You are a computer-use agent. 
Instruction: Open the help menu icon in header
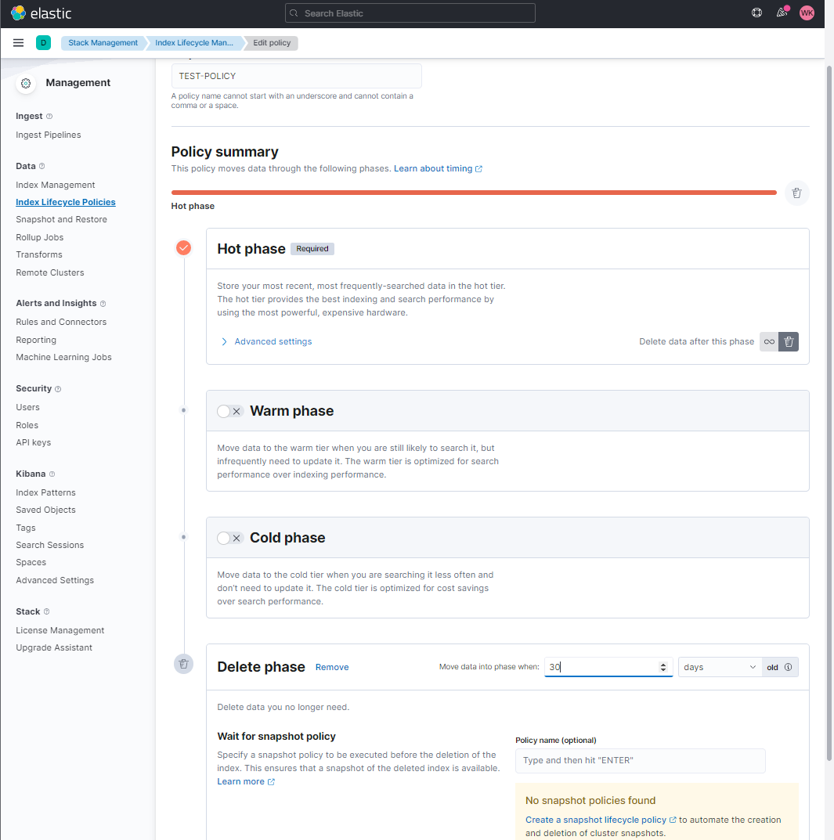point(756,13)
